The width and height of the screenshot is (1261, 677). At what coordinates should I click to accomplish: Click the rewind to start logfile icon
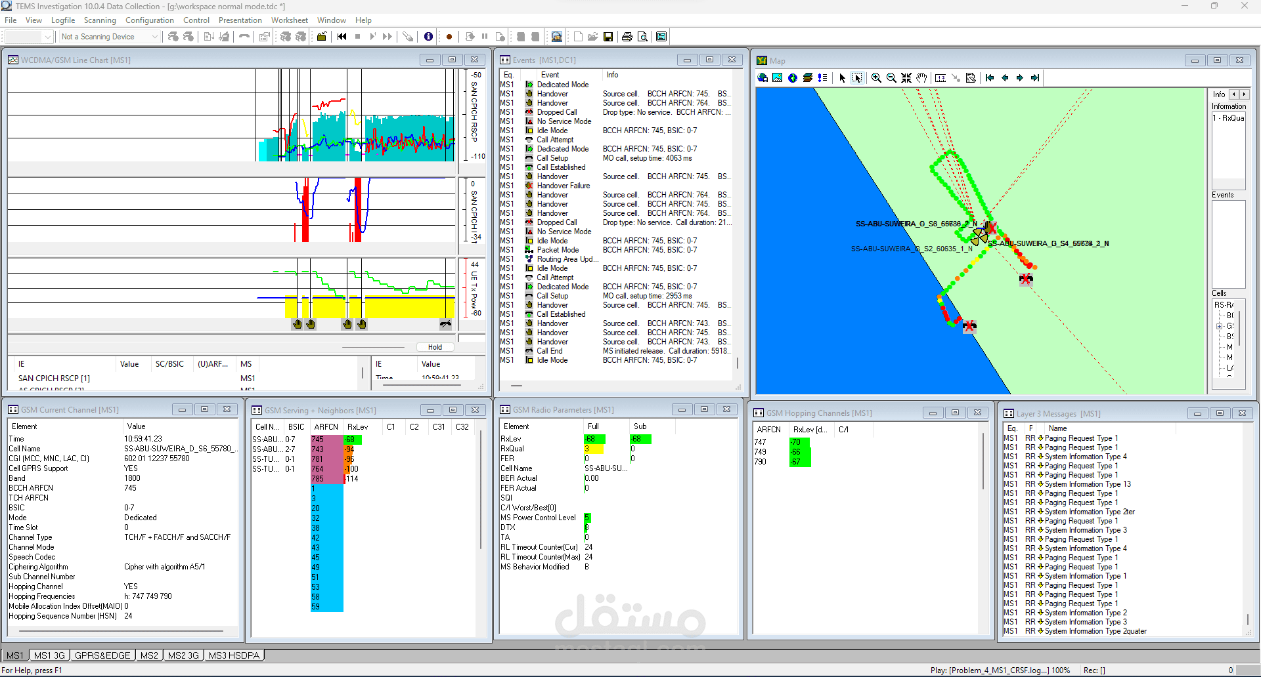coord(342,37)
